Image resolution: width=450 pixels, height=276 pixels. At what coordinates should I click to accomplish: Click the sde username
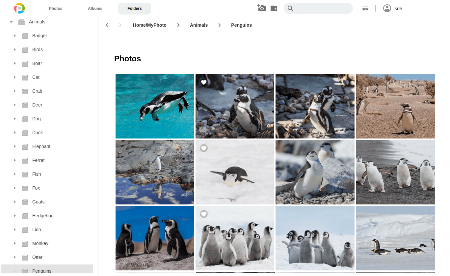[398, 9]
